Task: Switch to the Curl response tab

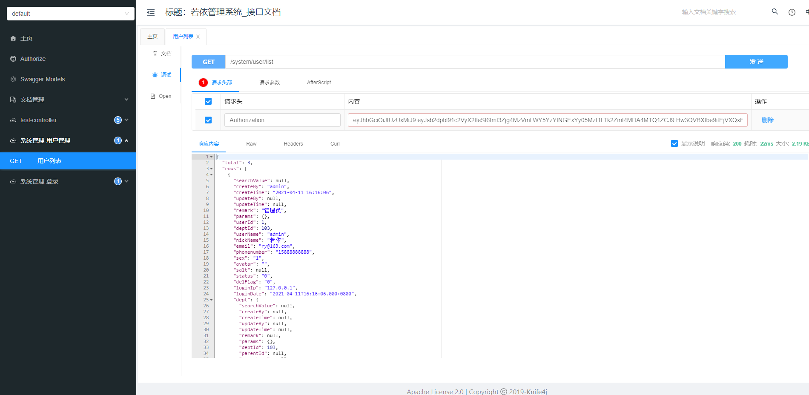Action: [335, 143]
